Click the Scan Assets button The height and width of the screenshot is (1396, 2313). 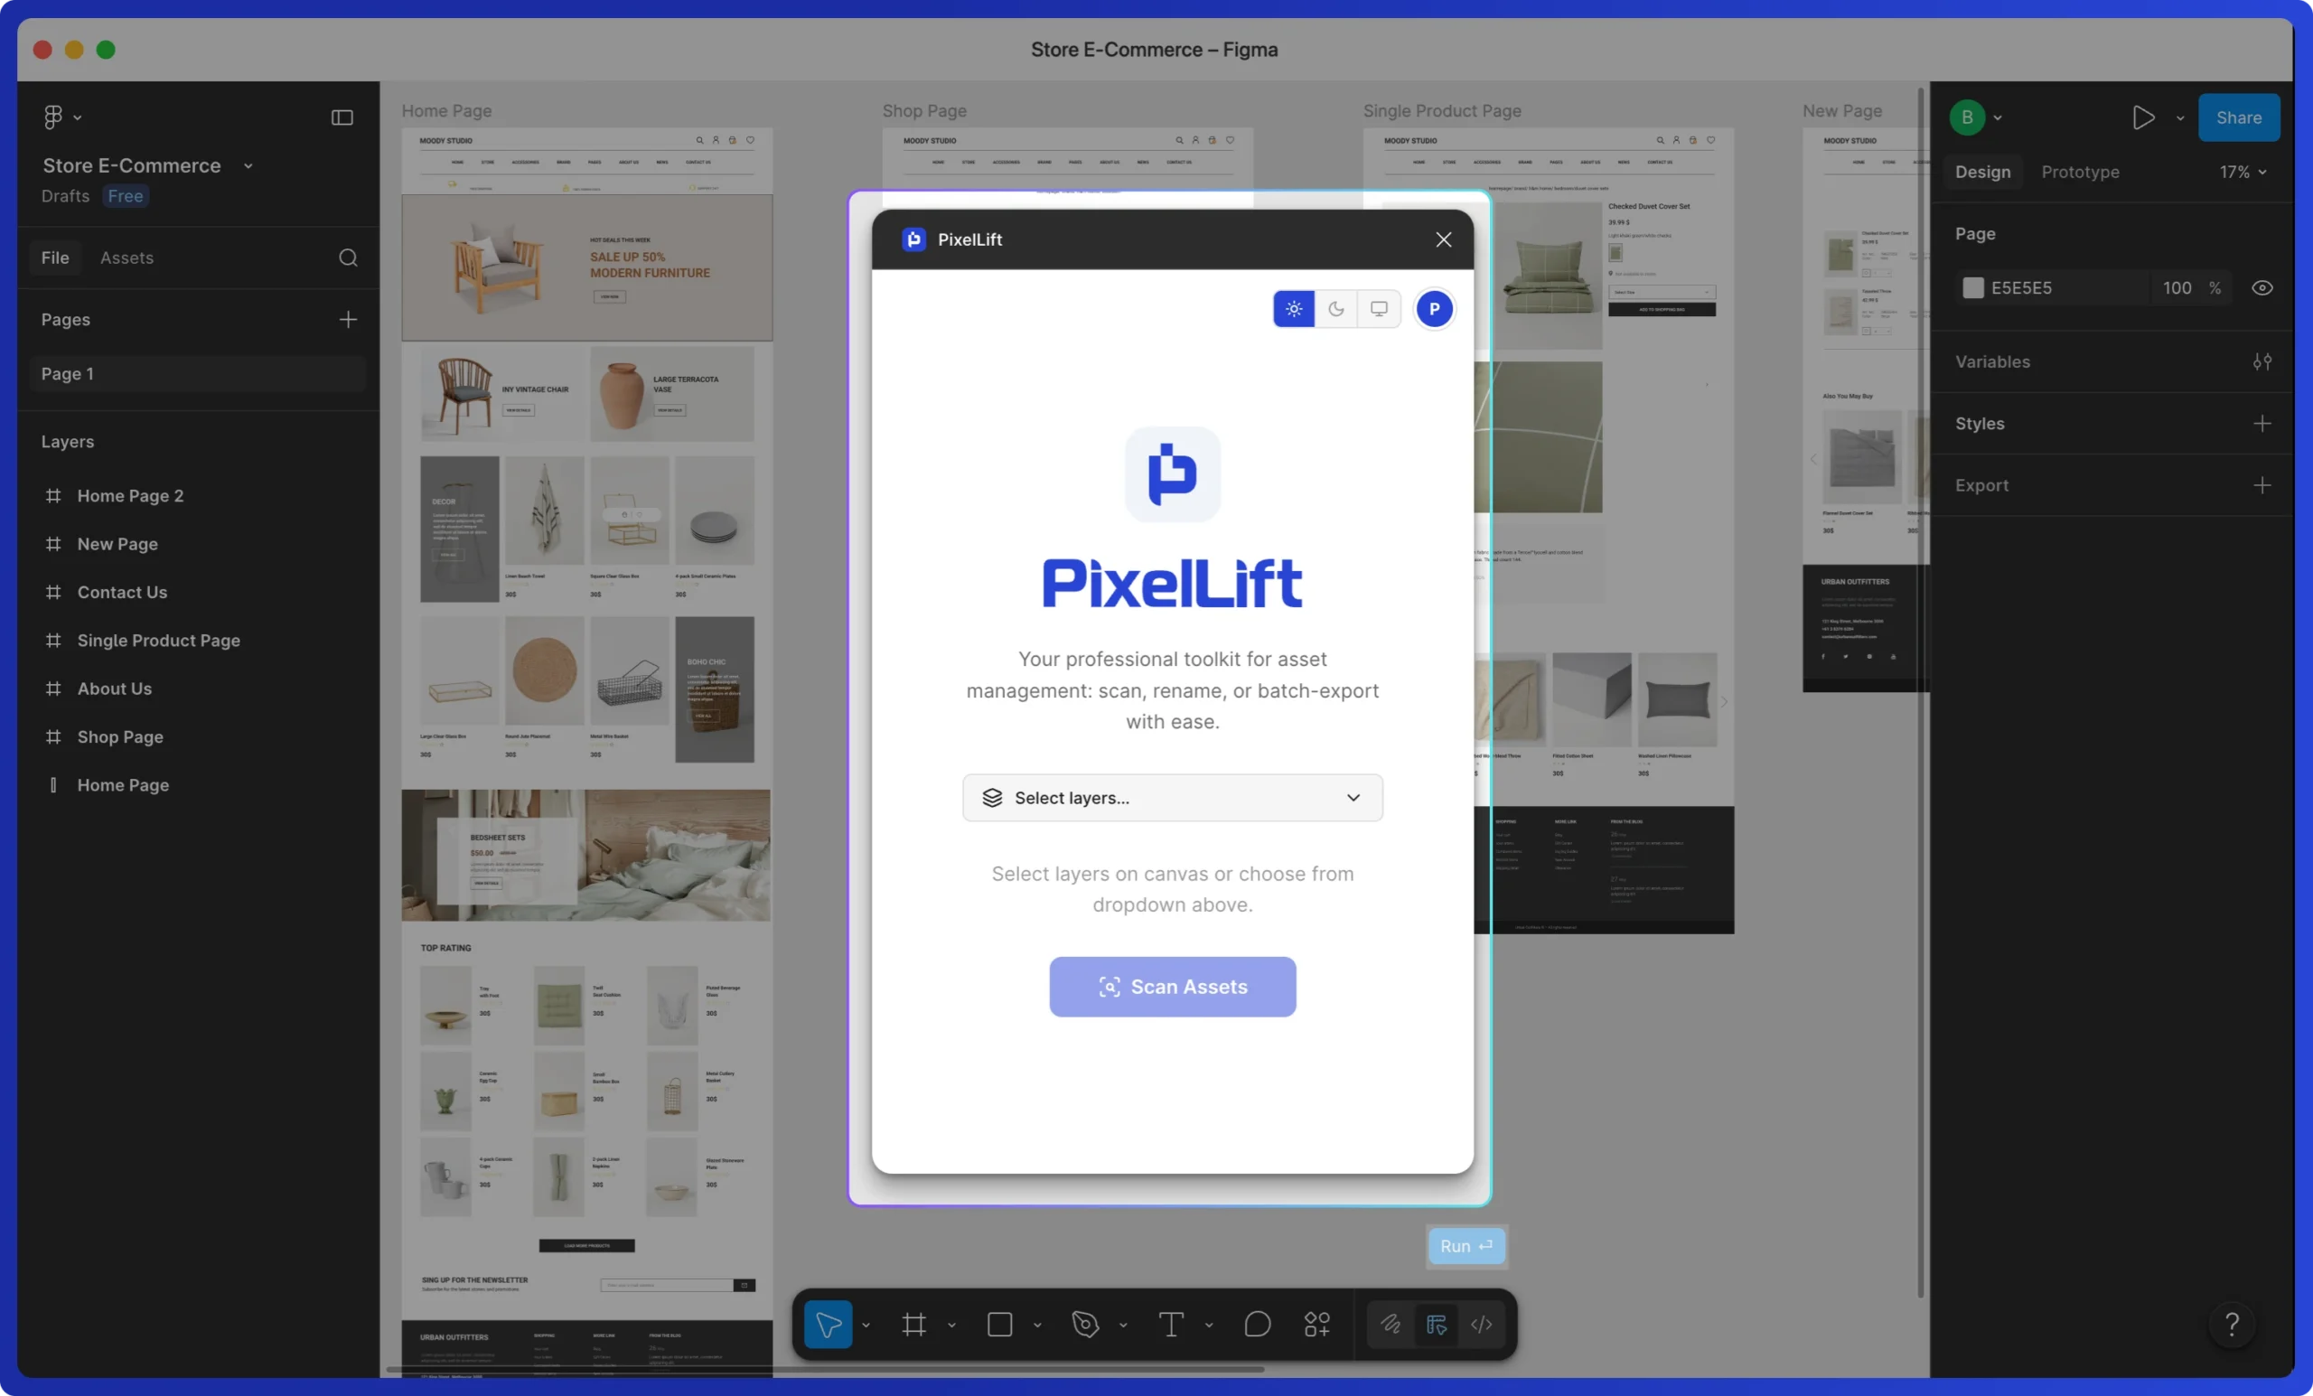(1173, 987)
